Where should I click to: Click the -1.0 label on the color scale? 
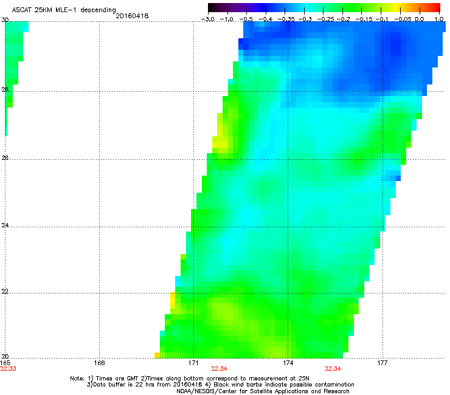point(227,19)
